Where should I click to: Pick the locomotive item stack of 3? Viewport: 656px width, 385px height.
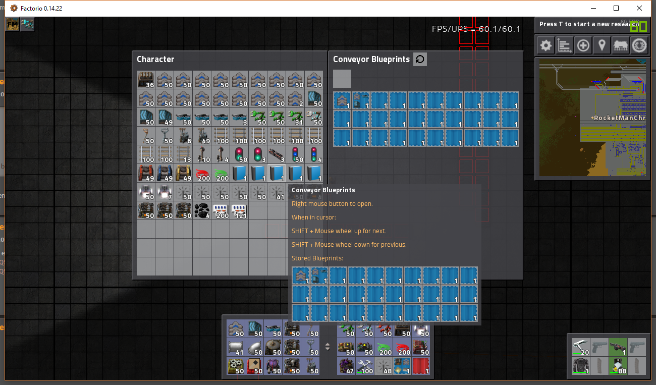(x=277, y=155)
